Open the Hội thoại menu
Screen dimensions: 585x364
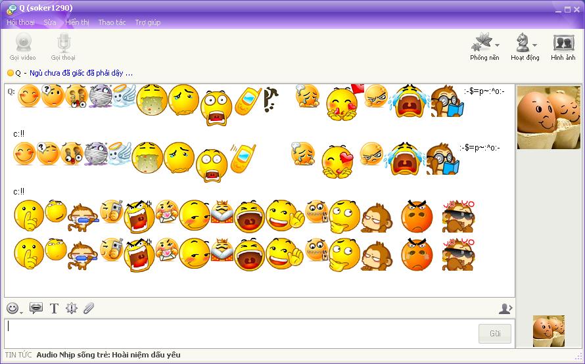pyautogui.click(x=20, y=22)
